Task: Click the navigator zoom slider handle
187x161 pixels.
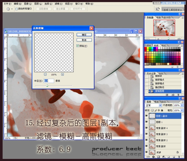Action: point(168,38)
